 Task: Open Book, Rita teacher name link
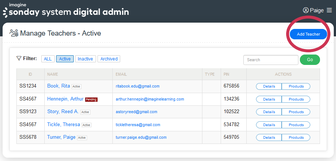pos(58,86)
